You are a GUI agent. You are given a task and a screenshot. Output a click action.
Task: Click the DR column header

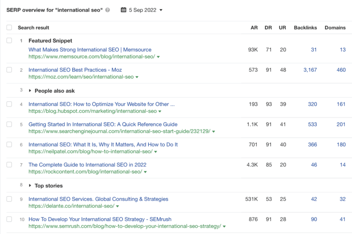(268, 28)
